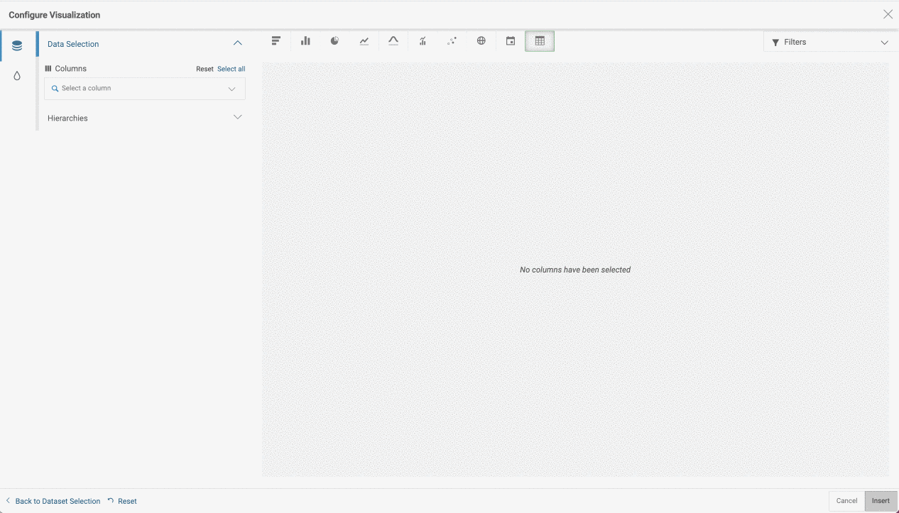The height and width of the screenshot is (513, 899).
Task: Select the map globe visualization
Action: (x=481, y=41)
